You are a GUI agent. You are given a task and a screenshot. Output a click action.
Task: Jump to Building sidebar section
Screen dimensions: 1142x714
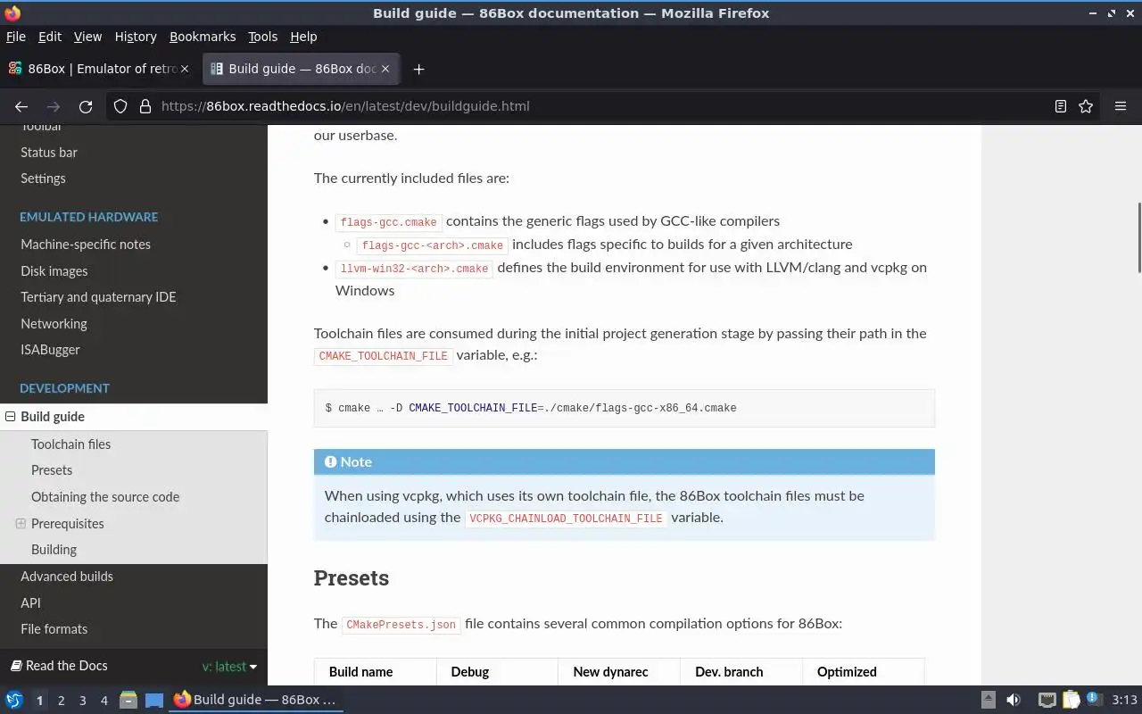coord(54,550)
